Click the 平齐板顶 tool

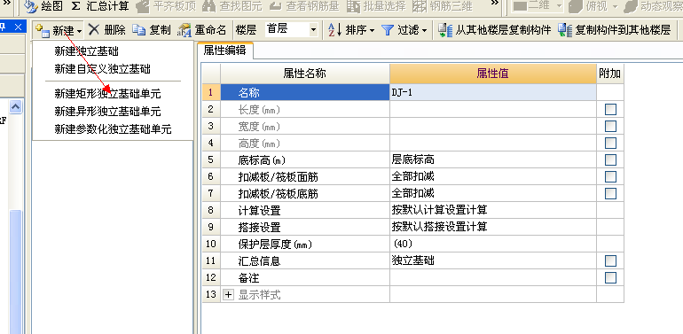tap(166, 6)
